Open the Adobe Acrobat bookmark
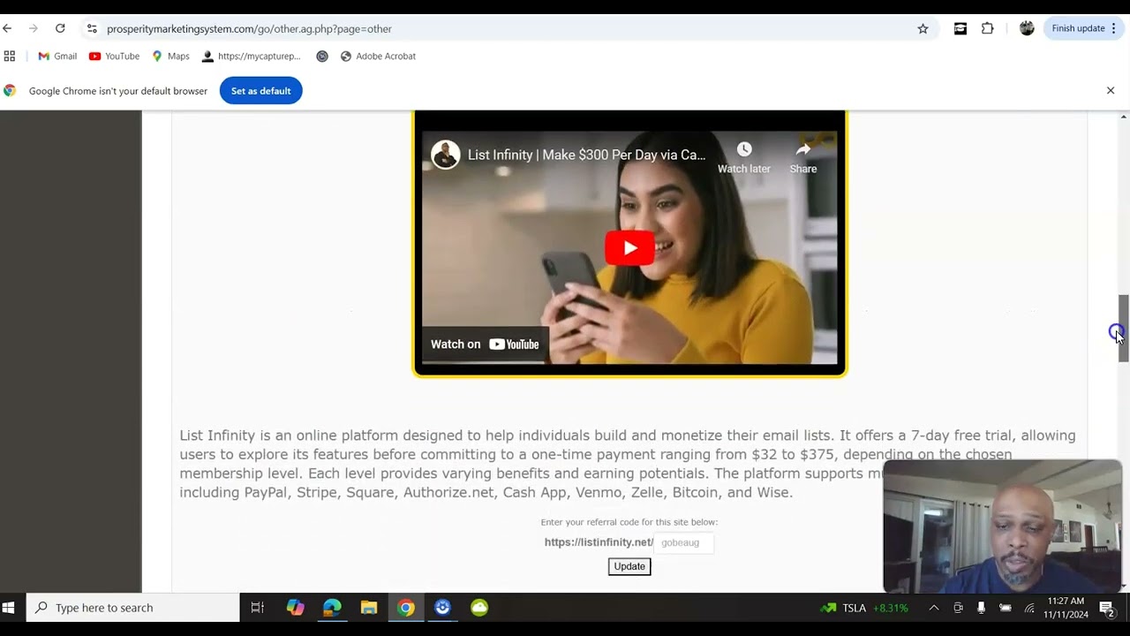Screen dimensions: 1130x636 [x=378, y=56]
